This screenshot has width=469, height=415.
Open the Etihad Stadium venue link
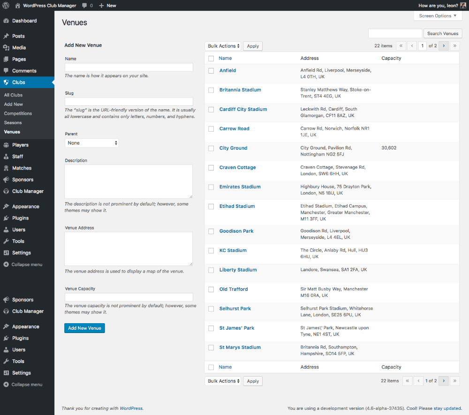(x=237, y=206)
